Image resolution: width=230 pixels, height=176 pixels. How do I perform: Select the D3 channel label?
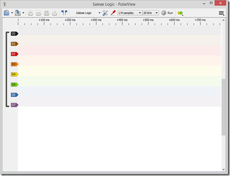point(14,64)
